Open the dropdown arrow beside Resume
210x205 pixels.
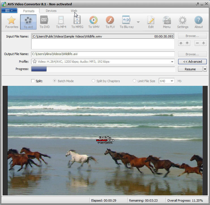point(205,69)
